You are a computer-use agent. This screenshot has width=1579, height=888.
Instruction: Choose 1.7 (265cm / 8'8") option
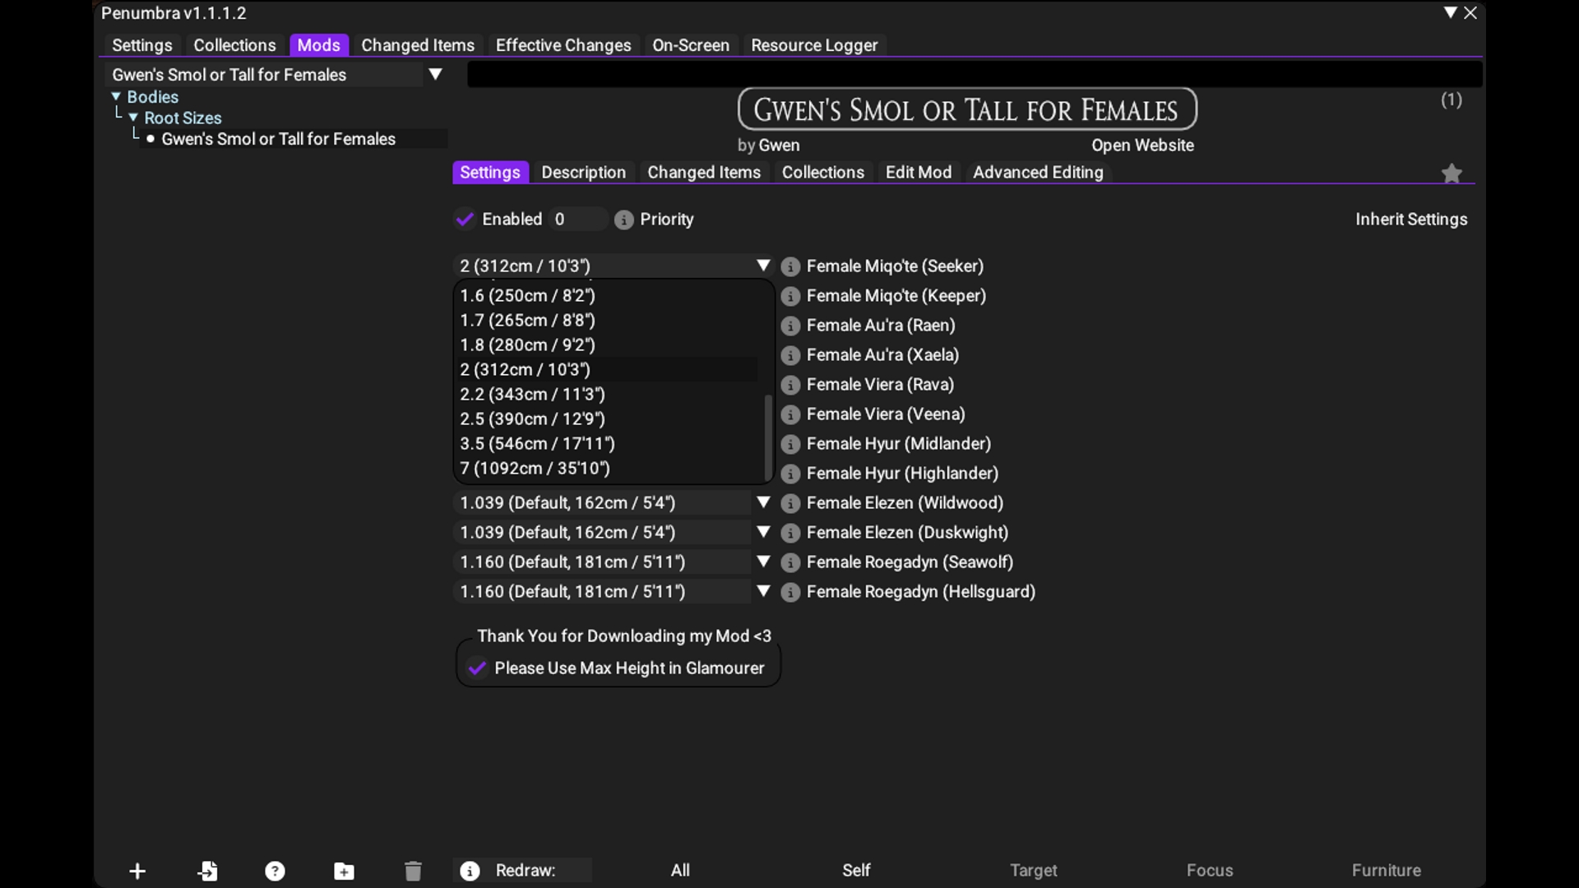pyautogui.click(x=607, y=320)
